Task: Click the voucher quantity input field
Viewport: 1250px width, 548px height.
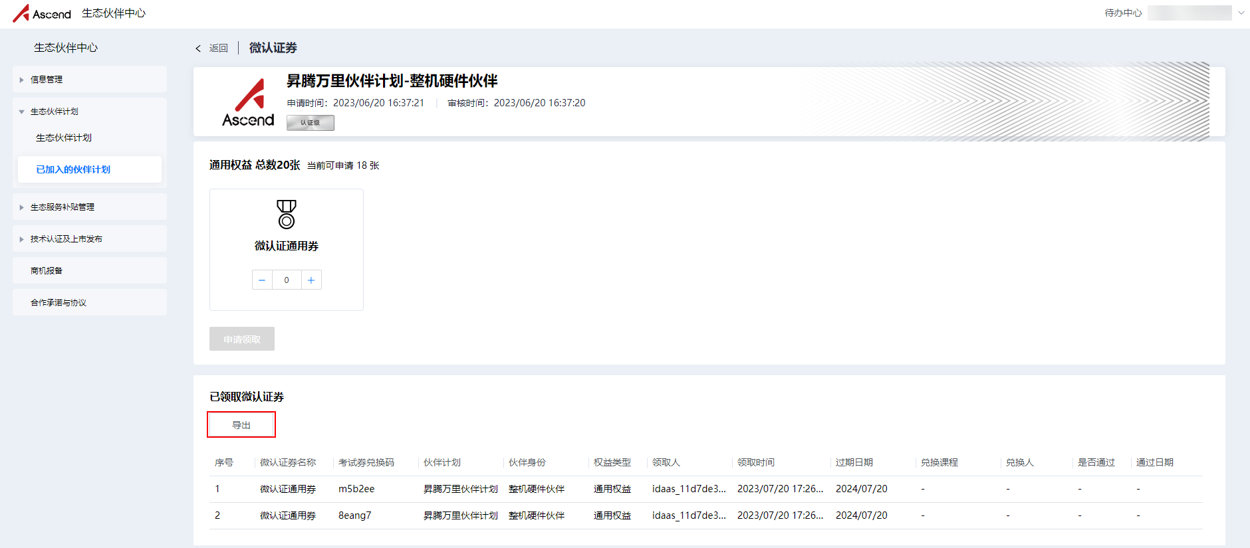Action: tap(287, 280)
